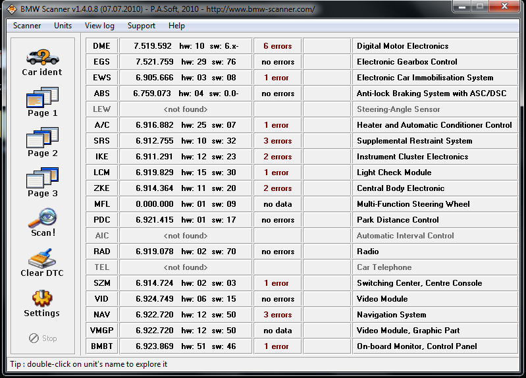Start scanning with the Scan! icon

tap(42, 220)
